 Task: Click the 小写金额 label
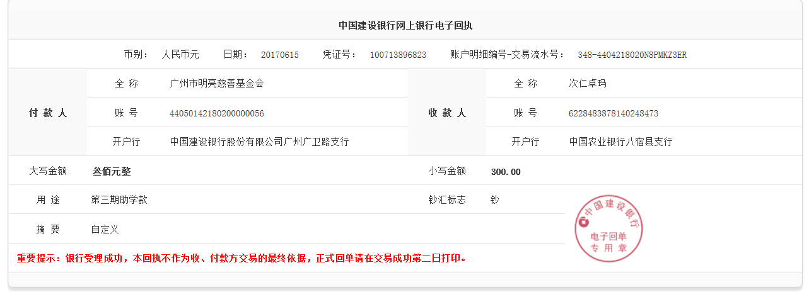[447, 171]
